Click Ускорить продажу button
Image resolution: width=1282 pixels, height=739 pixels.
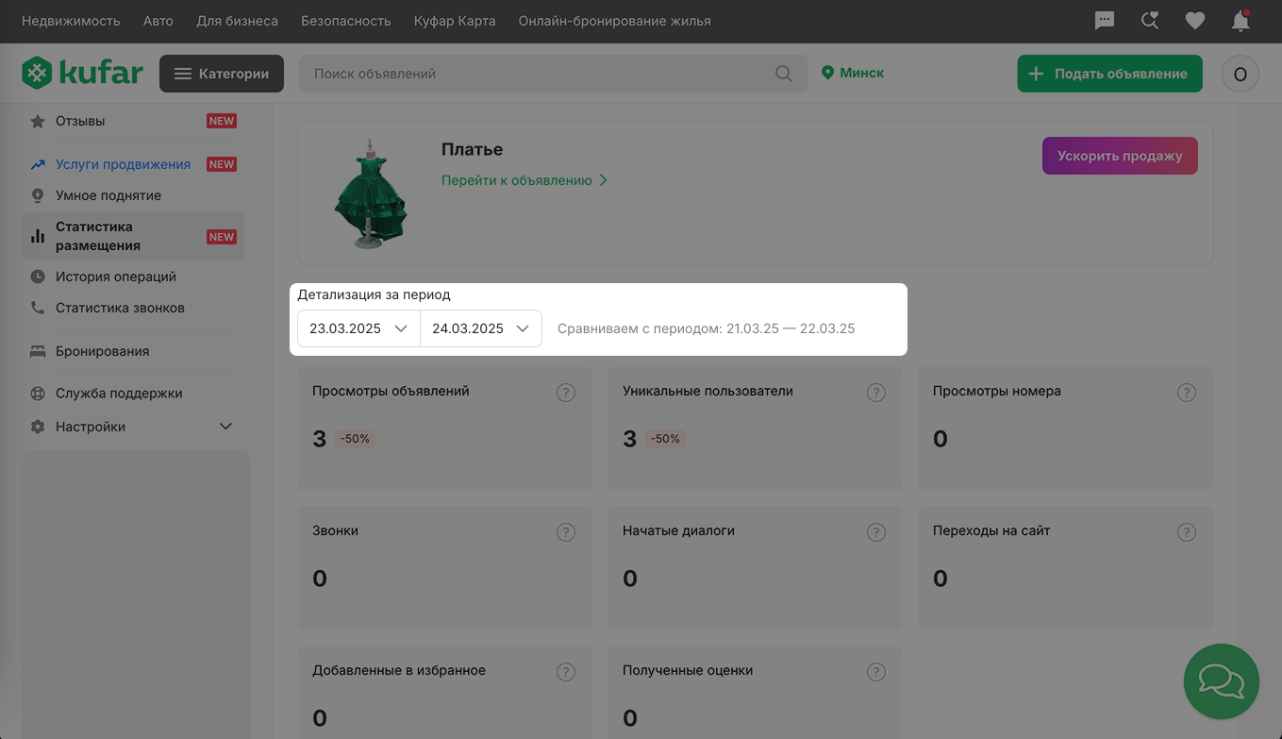coord(1120,156)
